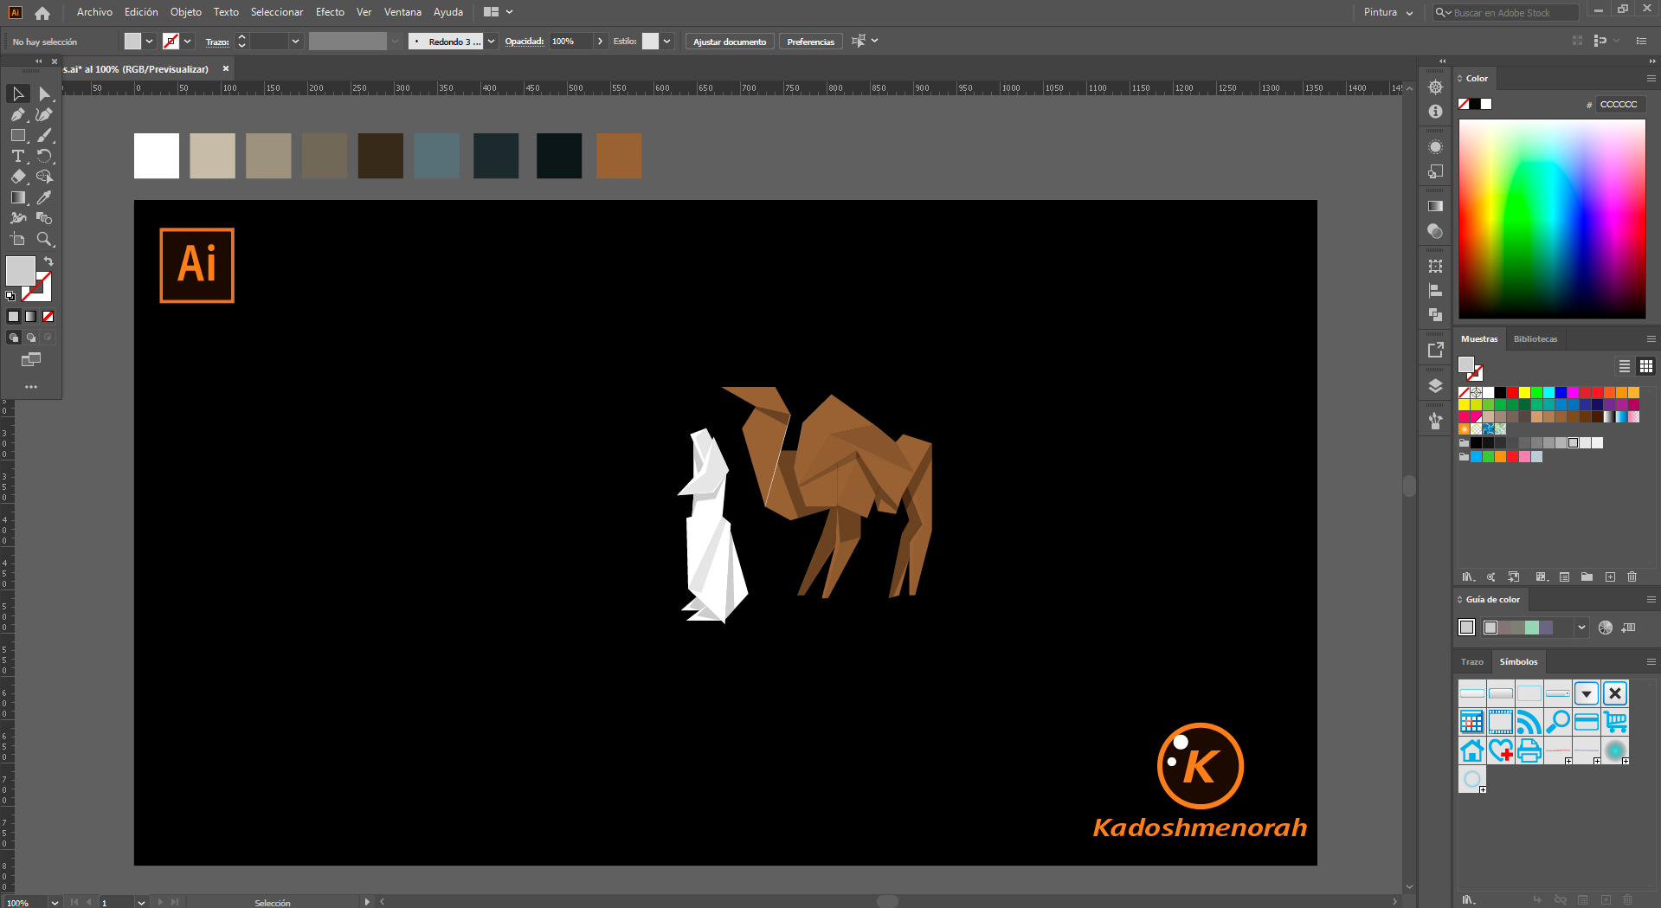Open the Layers panel icon

coord(1435,386)
